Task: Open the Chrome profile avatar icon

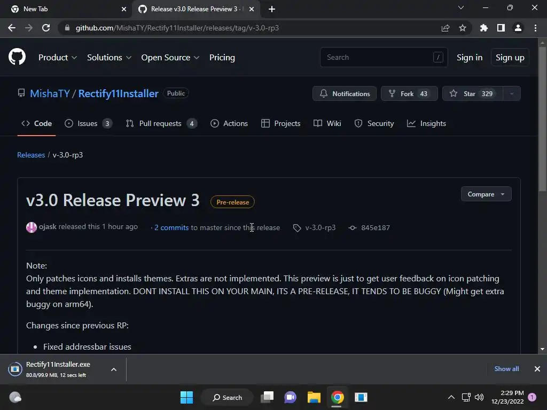Action: (x=518, y=28)
